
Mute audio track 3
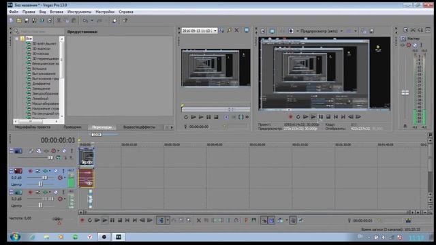point(56,192)
